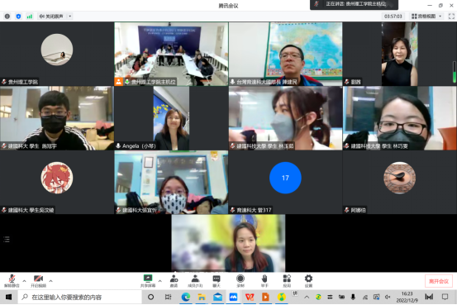Toggle the speaker sound button at the top left
The height and width of the screenshot is (305, 457).
[x=51, y=17]
